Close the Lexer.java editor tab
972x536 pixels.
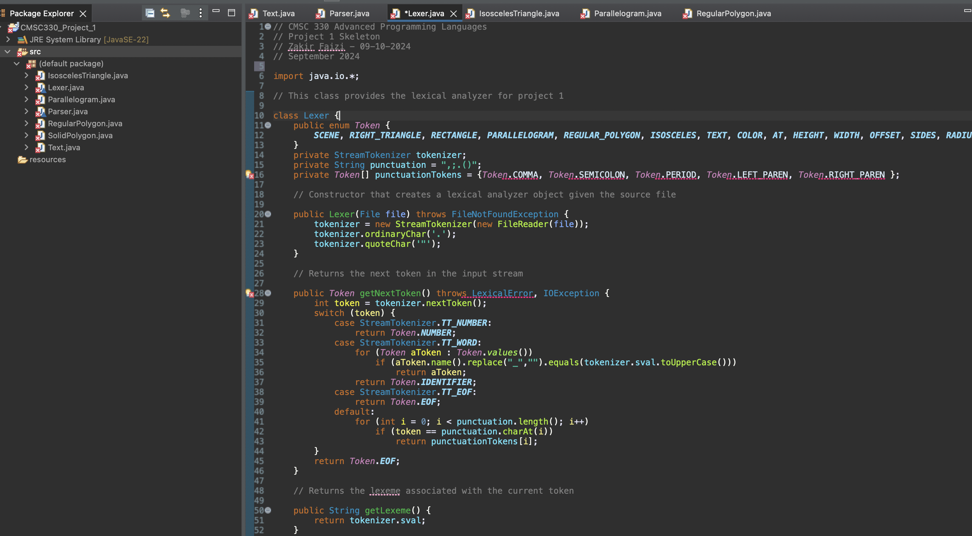pos(454,13)
